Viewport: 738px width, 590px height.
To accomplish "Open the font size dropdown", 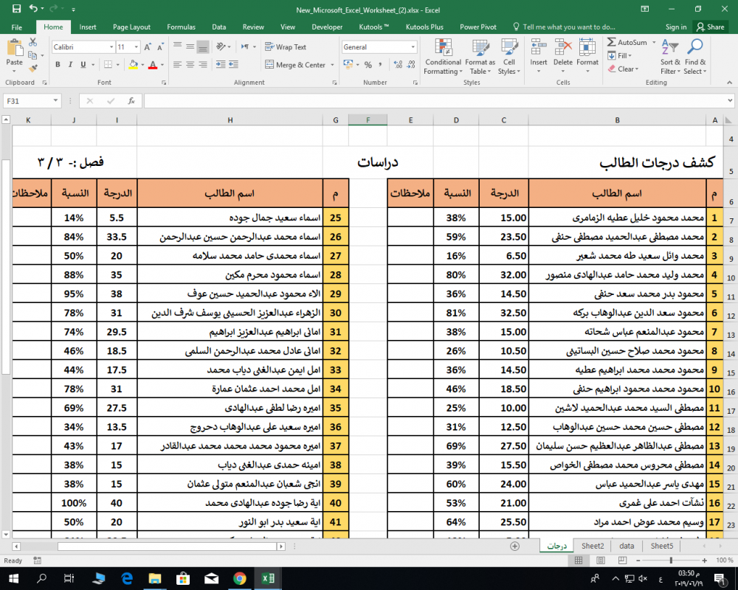I will 136,47.
